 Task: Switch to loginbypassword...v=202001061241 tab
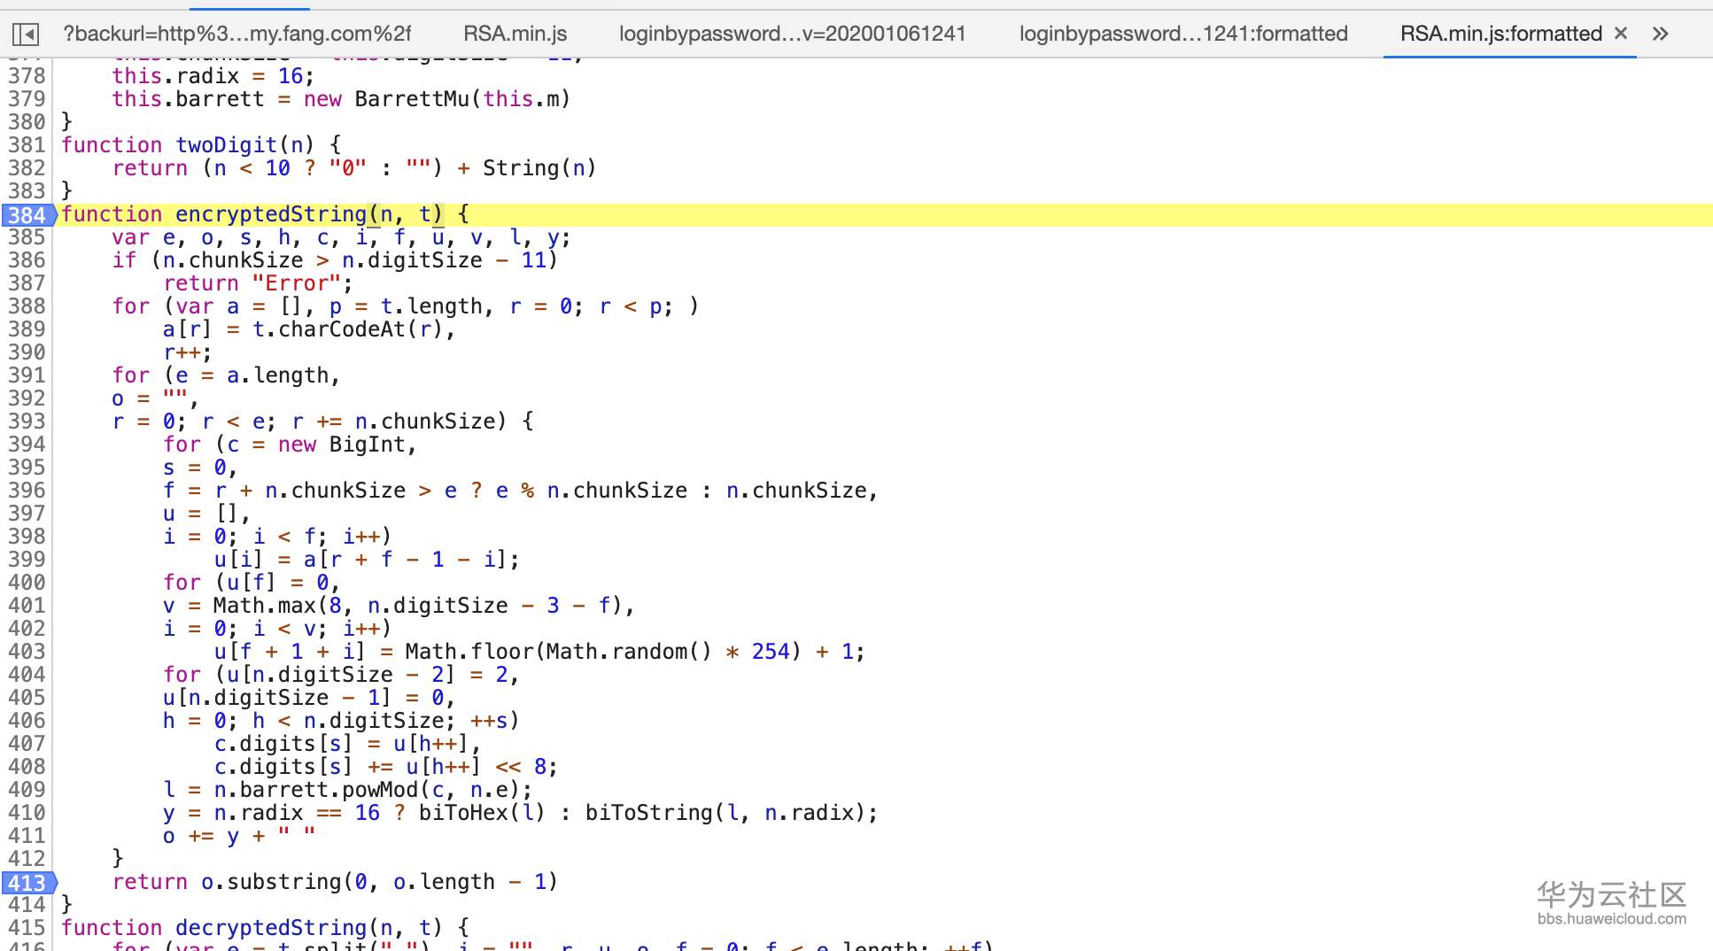pos(793,34)
